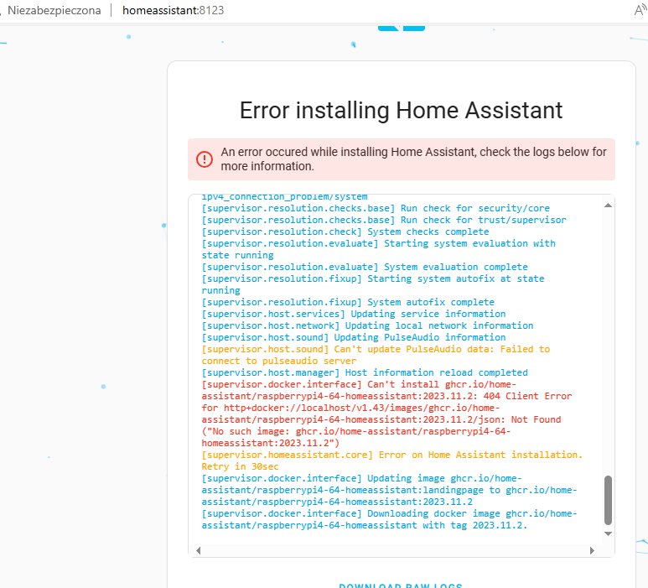Click the 'Starting system evaluation with' log line
648x588 pixels.
click(x=379, y=243)
